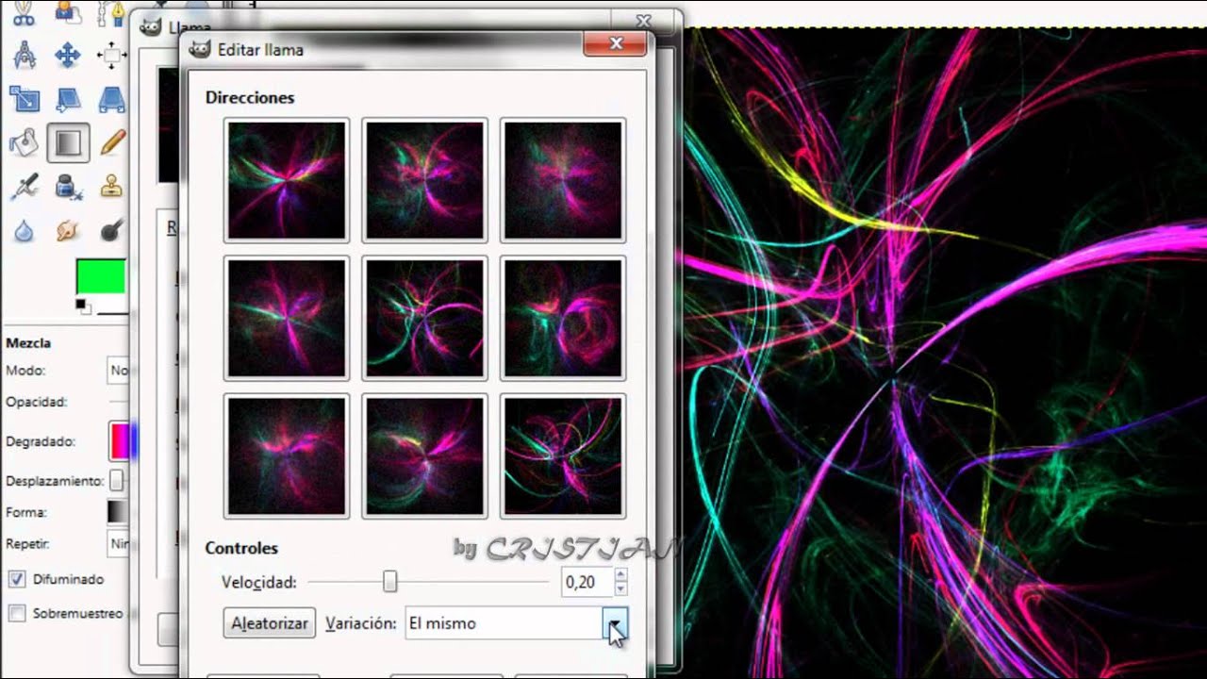Open the Repetir dropdown
The image size is (1207, 679).
tap(119, 544)
